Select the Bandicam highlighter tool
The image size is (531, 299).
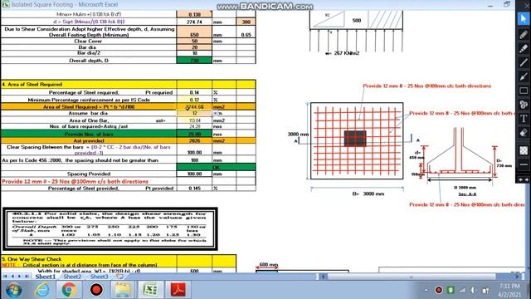point(524,48)
